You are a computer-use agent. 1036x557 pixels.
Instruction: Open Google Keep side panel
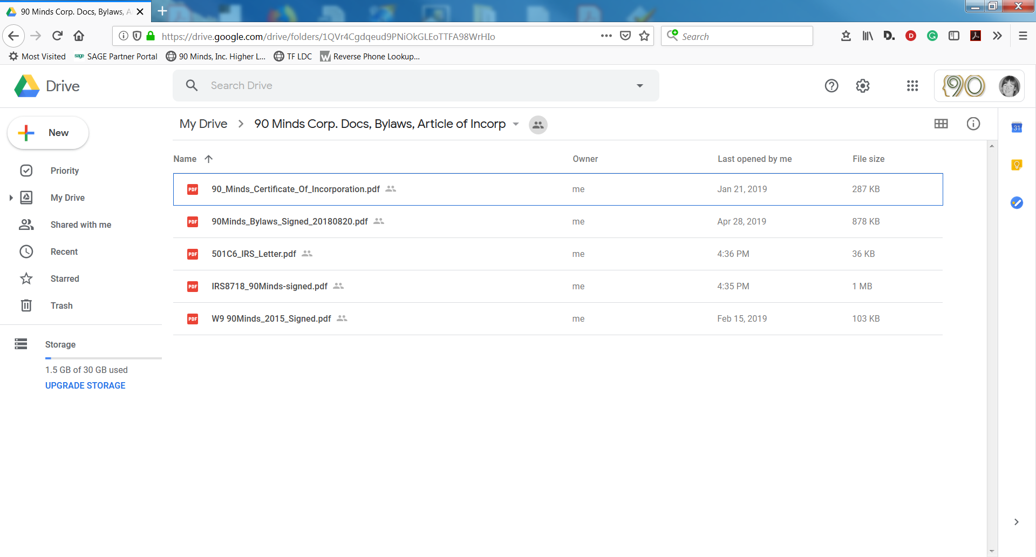click(1017, 165)
